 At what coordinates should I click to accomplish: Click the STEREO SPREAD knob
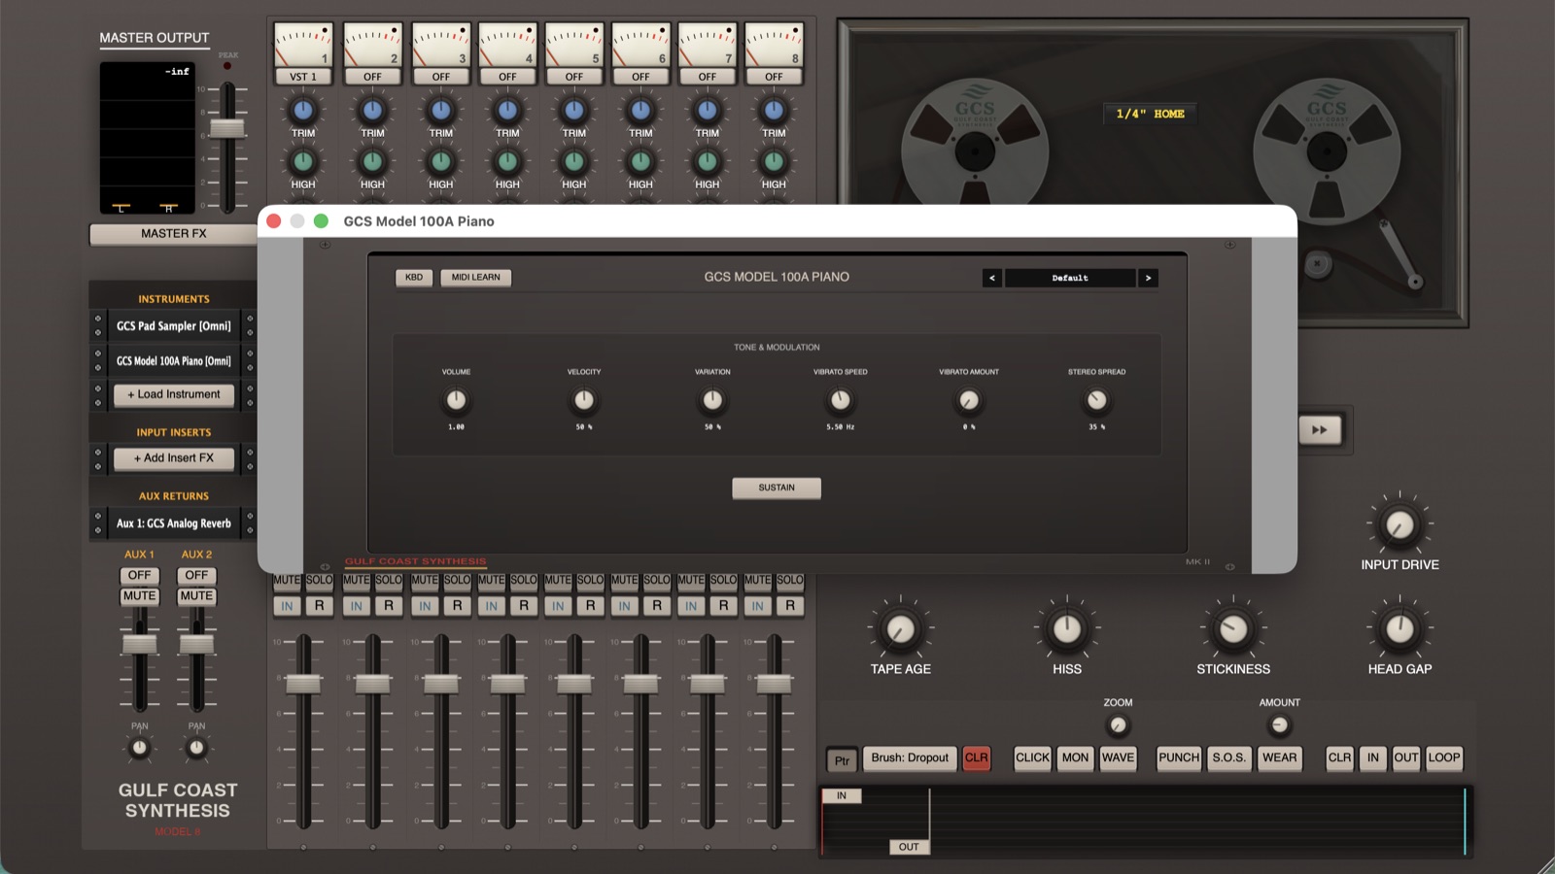(x=1096, y=400)
